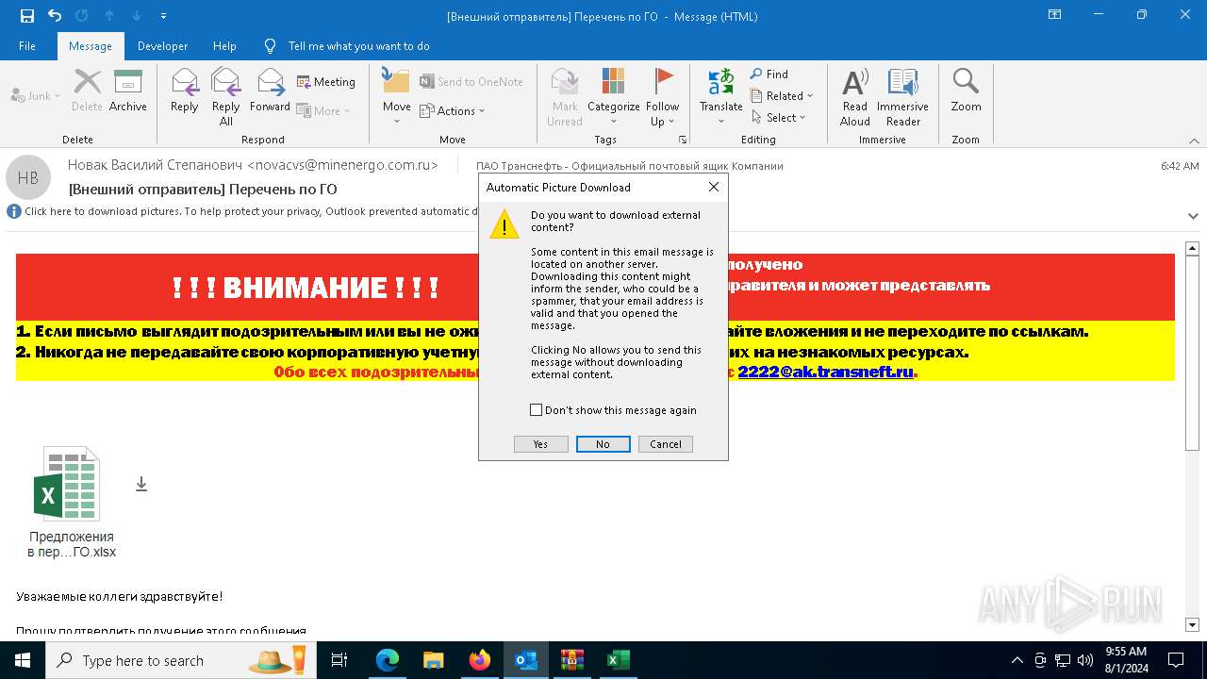Show hidden system tray icons
This screenshot has width=1207, height=679.
1017,660
